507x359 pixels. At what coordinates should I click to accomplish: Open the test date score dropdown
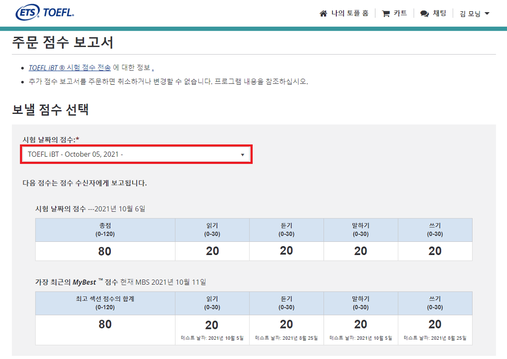tap(136, 154)
